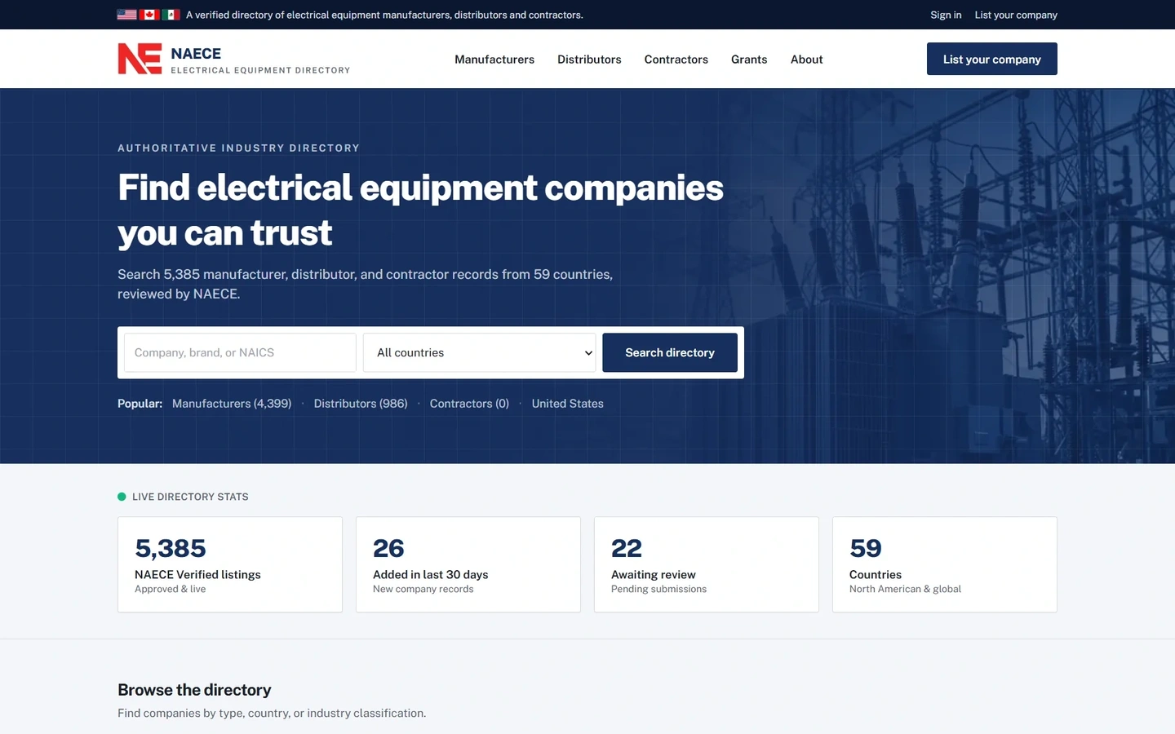1175x734 pixels.
Task: Open the 22 Awaiting review card
Action: tap(707, 564)
